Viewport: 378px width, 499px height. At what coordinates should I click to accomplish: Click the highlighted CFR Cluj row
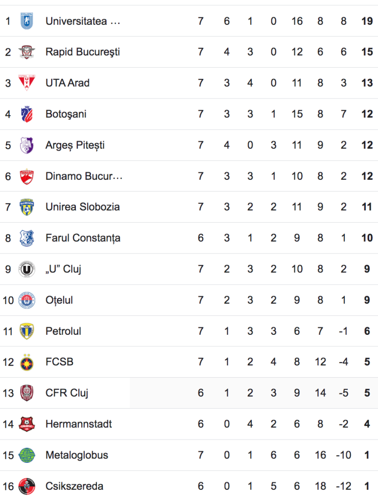click(x=189, y=393)
